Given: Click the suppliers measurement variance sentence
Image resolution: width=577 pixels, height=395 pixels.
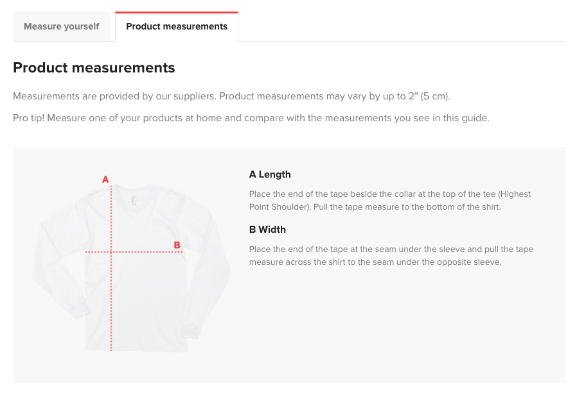Looking at the screenshot, I should click(x=231, y=96).
